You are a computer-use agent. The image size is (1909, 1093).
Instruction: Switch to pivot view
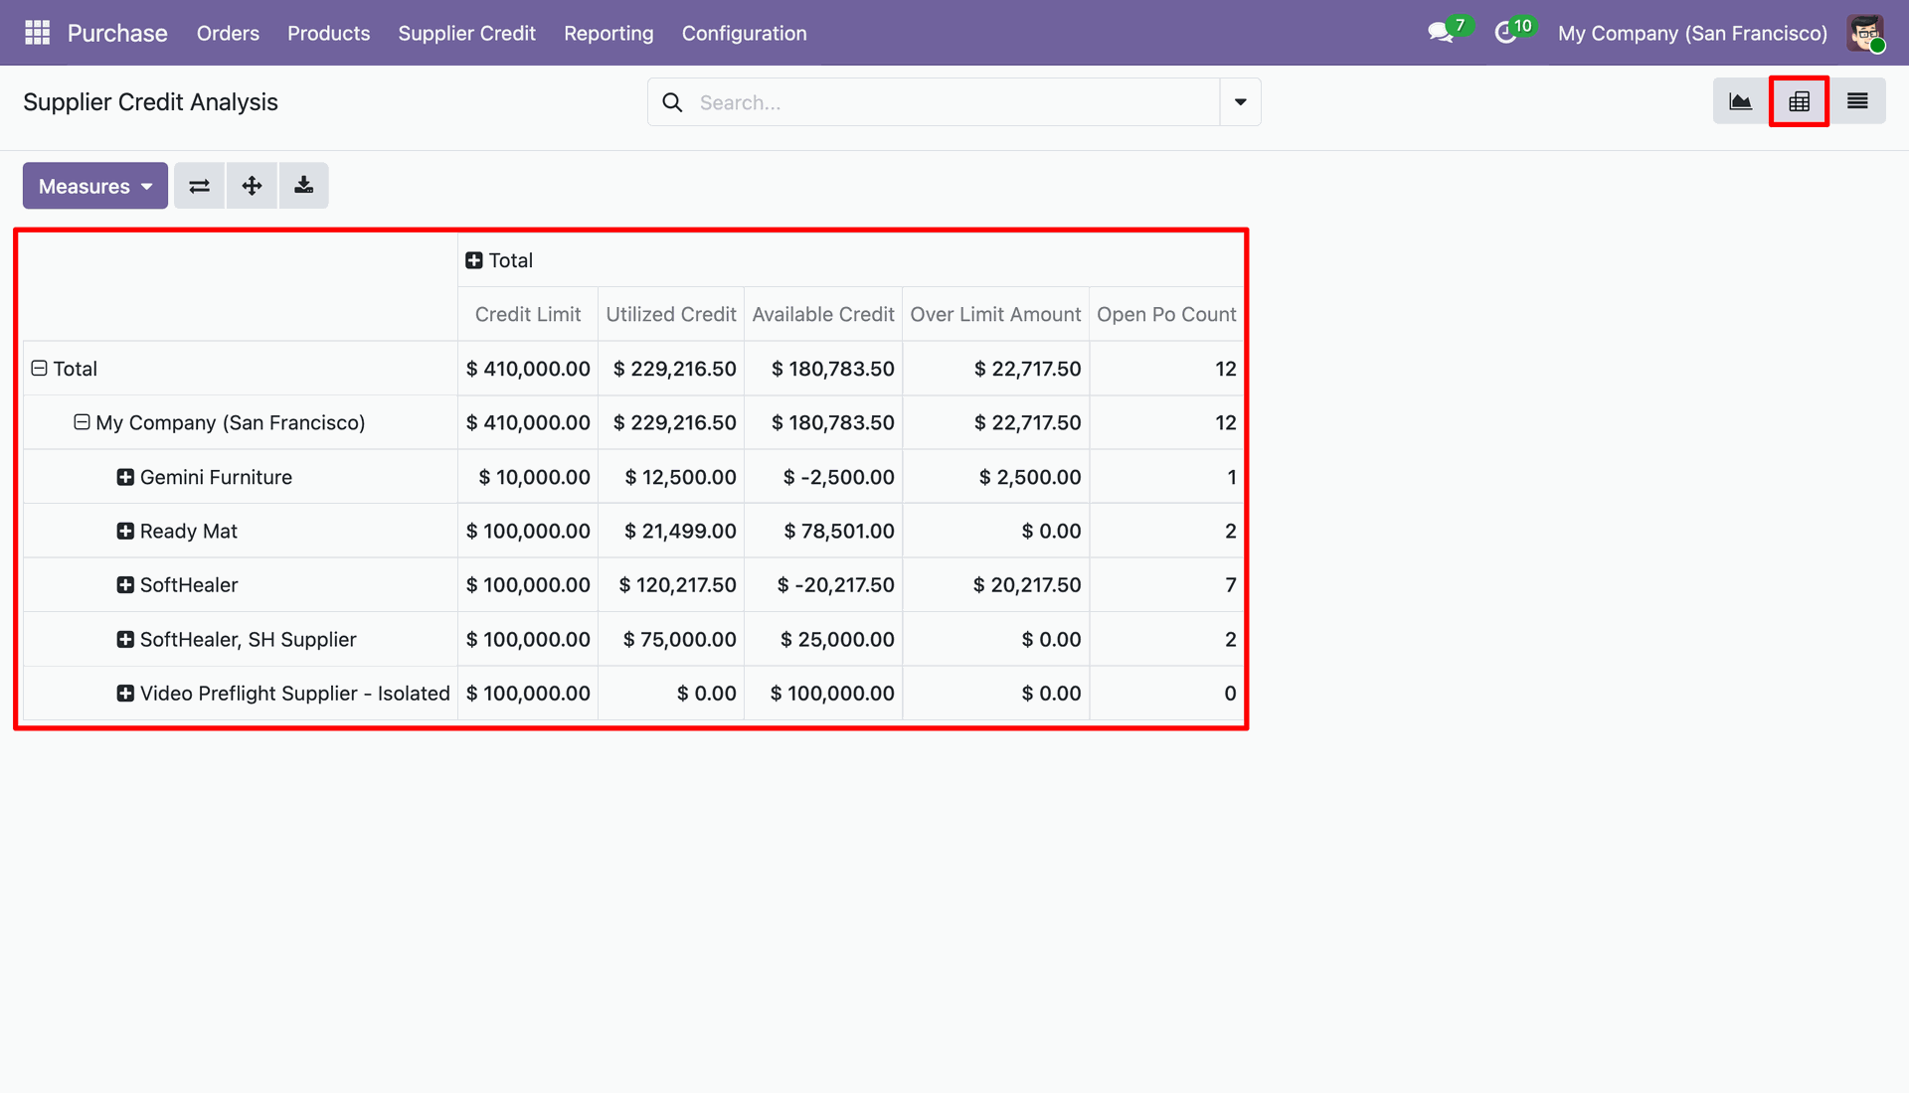(x=1799, y=101)
